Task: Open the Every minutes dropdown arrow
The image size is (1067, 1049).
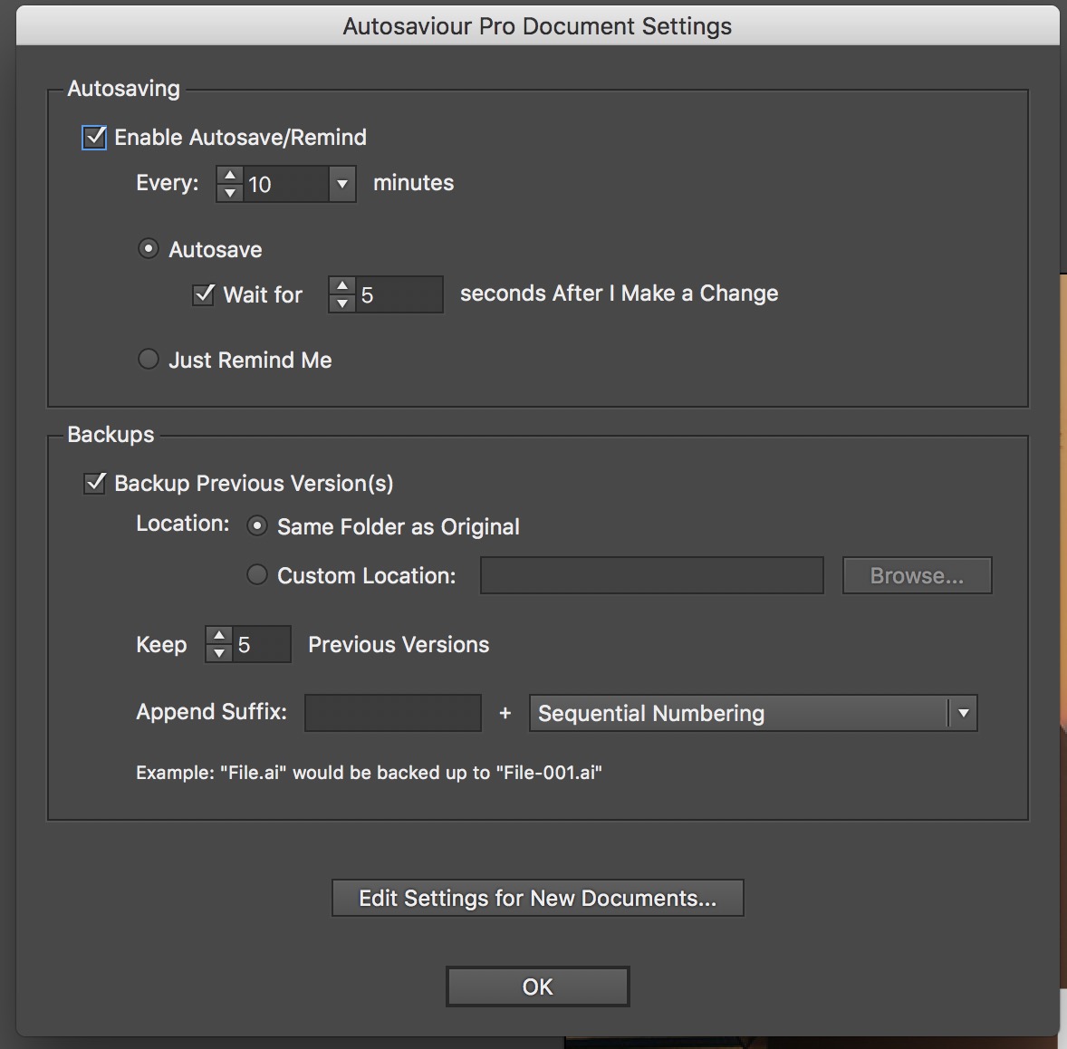Action: tap(341, 184)
